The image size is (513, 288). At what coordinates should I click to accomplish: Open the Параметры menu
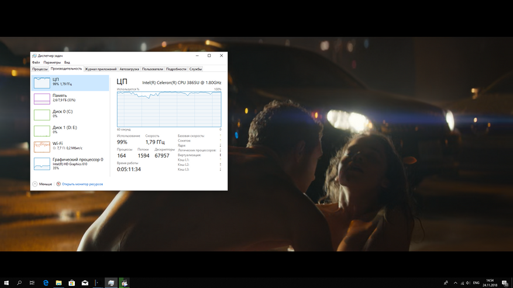click(x=51, y=62)
